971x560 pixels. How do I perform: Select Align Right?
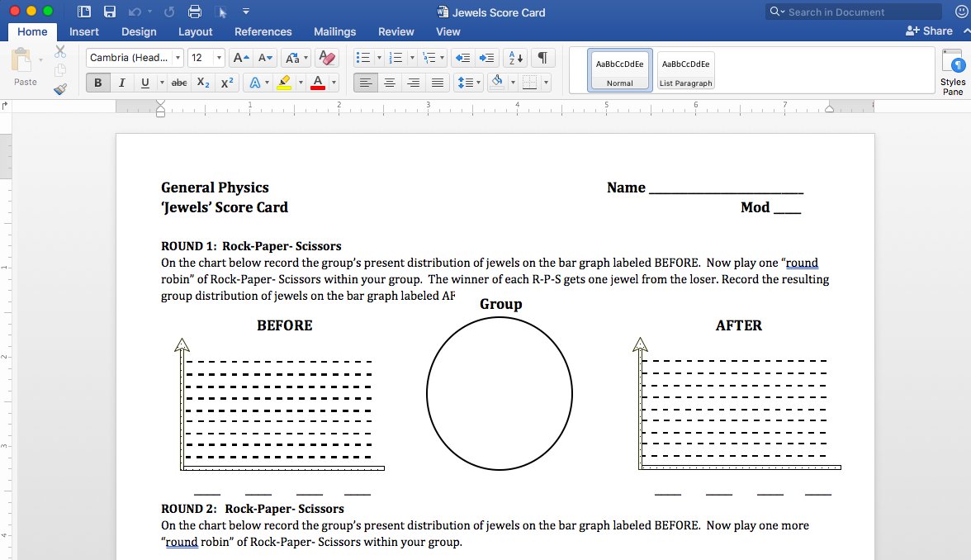[414, 83]
